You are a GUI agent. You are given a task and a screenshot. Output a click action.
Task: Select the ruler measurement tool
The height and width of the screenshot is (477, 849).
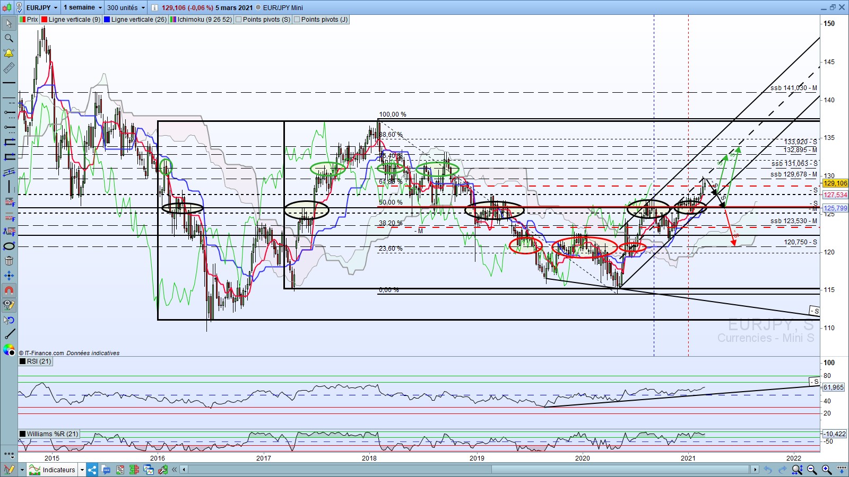pyautogui.click(x=9, y=68)
